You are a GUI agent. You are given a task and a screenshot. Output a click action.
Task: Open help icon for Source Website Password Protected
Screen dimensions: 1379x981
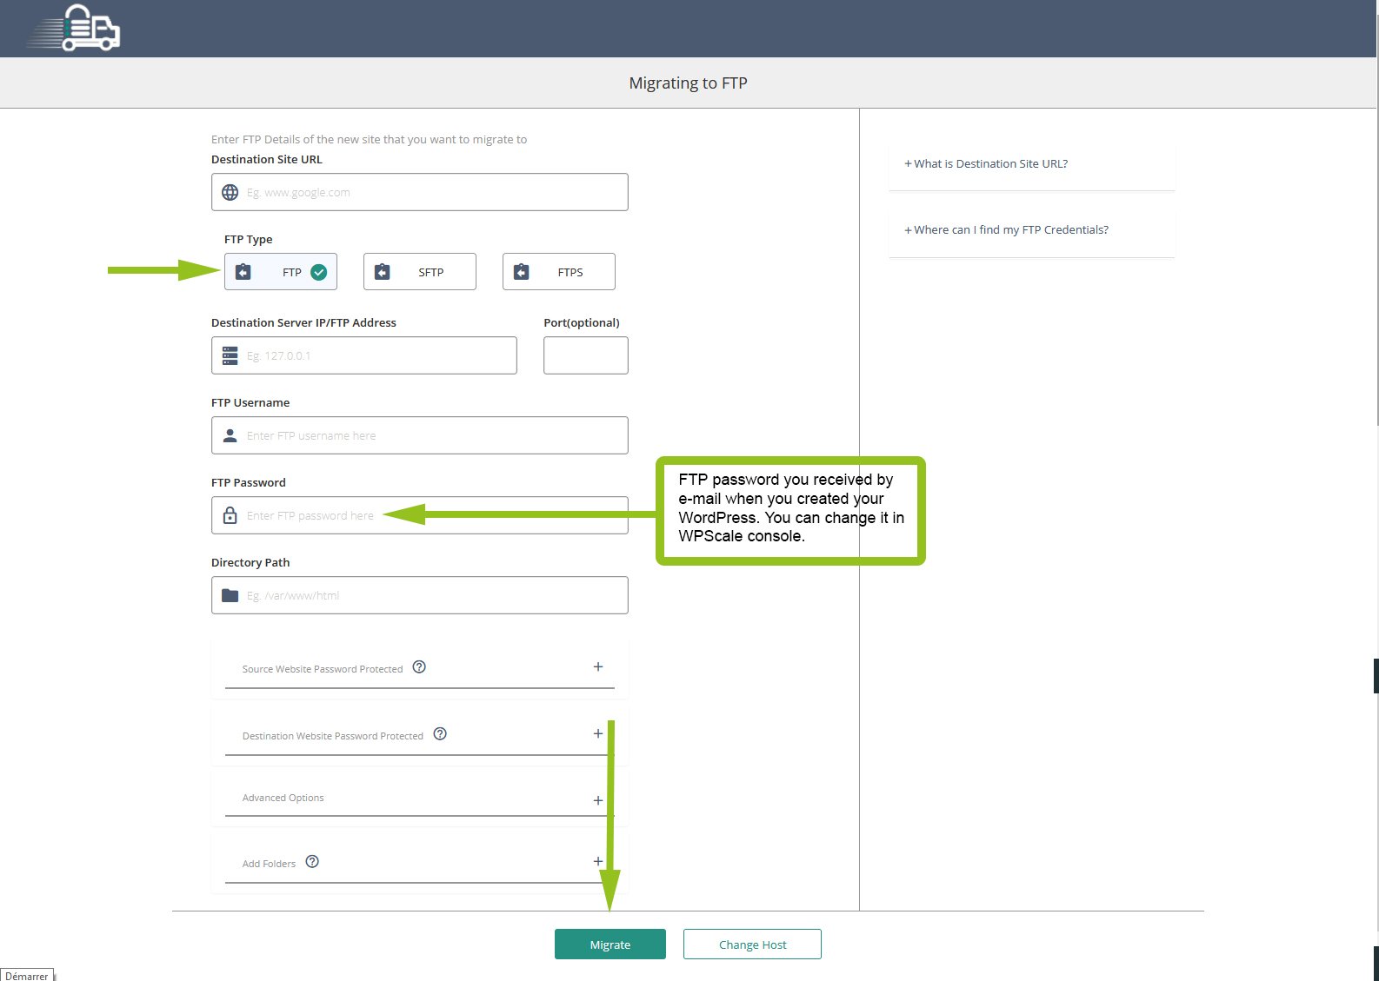(x=419, y=667)
